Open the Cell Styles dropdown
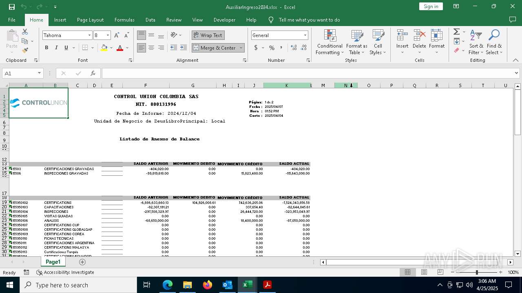 click(378, 42)
